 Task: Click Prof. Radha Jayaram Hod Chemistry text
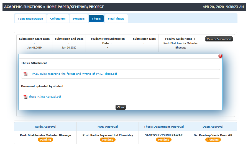pos(108,135)
